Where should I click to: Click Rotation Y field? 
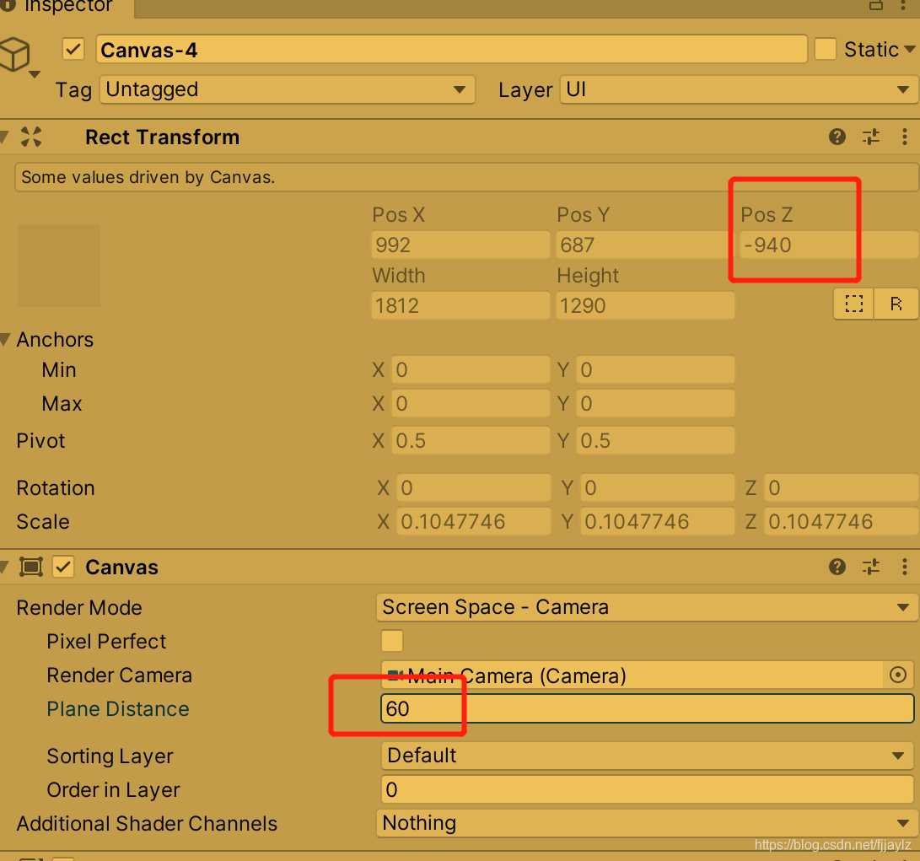click(x=658, y=487)
